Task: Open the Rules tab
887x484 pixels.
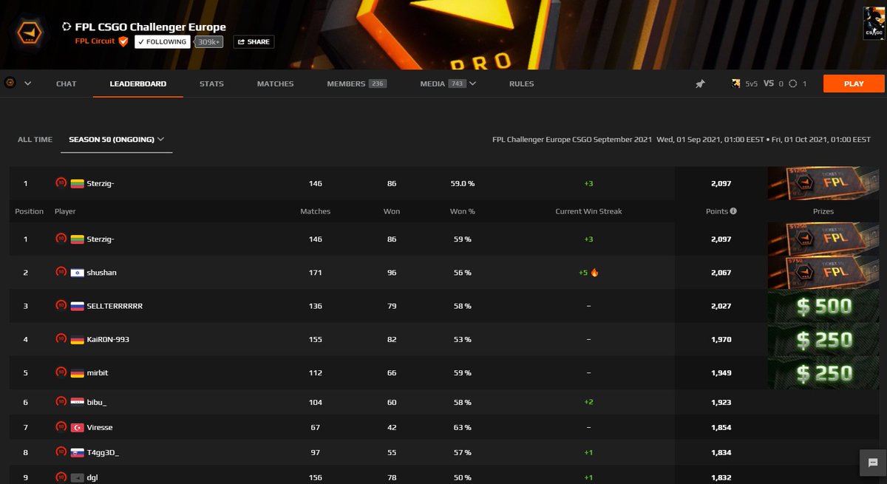Action: pyautogui.click(x=521, y=83)
